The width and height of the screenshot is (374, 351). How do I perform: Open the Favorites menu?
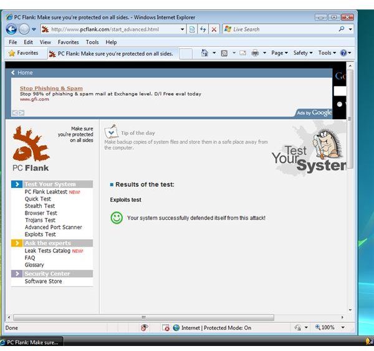[x=68, y=42]
